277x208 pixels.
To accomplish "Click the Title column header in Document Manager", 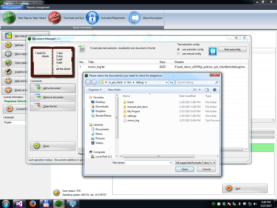I will pyautogui.click(x=91, y=62).
